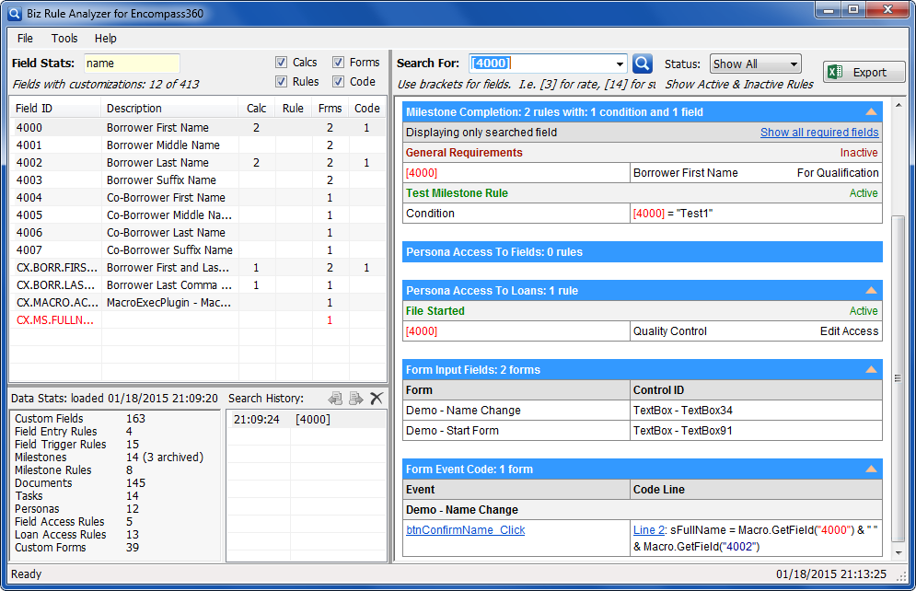The width and height of the screenshot is (916, 591).
Task: Toggle the Calcs checkbox
Action: point(281,62)
